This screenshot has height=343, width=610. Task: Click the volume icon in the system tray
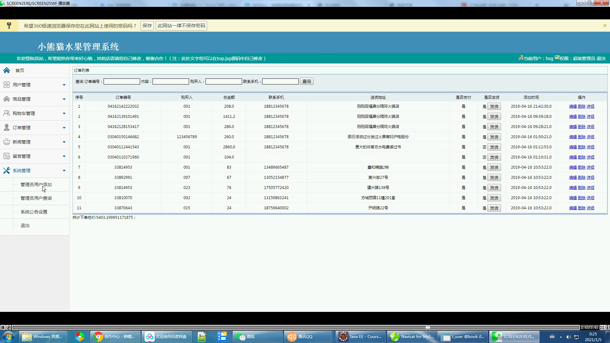coord(568,337)
